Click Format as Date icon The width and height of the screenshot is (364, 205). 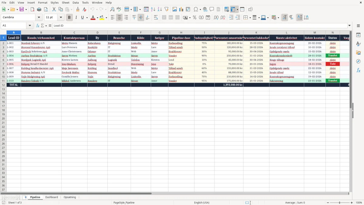click(x=208, y=18)
